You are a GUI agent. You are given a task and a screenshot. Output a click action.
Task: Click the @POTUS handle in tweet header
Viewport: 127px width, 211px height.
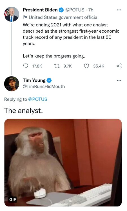75,10
